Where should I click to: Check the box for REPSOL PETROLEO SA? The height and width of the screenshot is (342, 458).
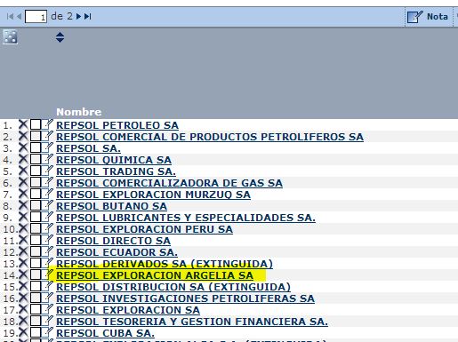[x=36, y=124]
